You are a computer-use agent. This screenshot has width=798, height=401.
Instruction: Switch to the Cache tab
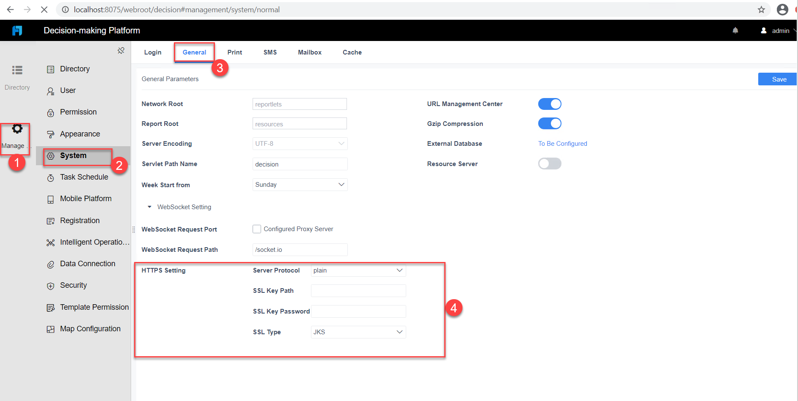[x=352, y=52]
